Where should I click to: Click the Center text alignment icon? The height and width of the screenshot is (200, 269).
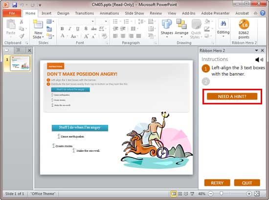click(123, 36)
